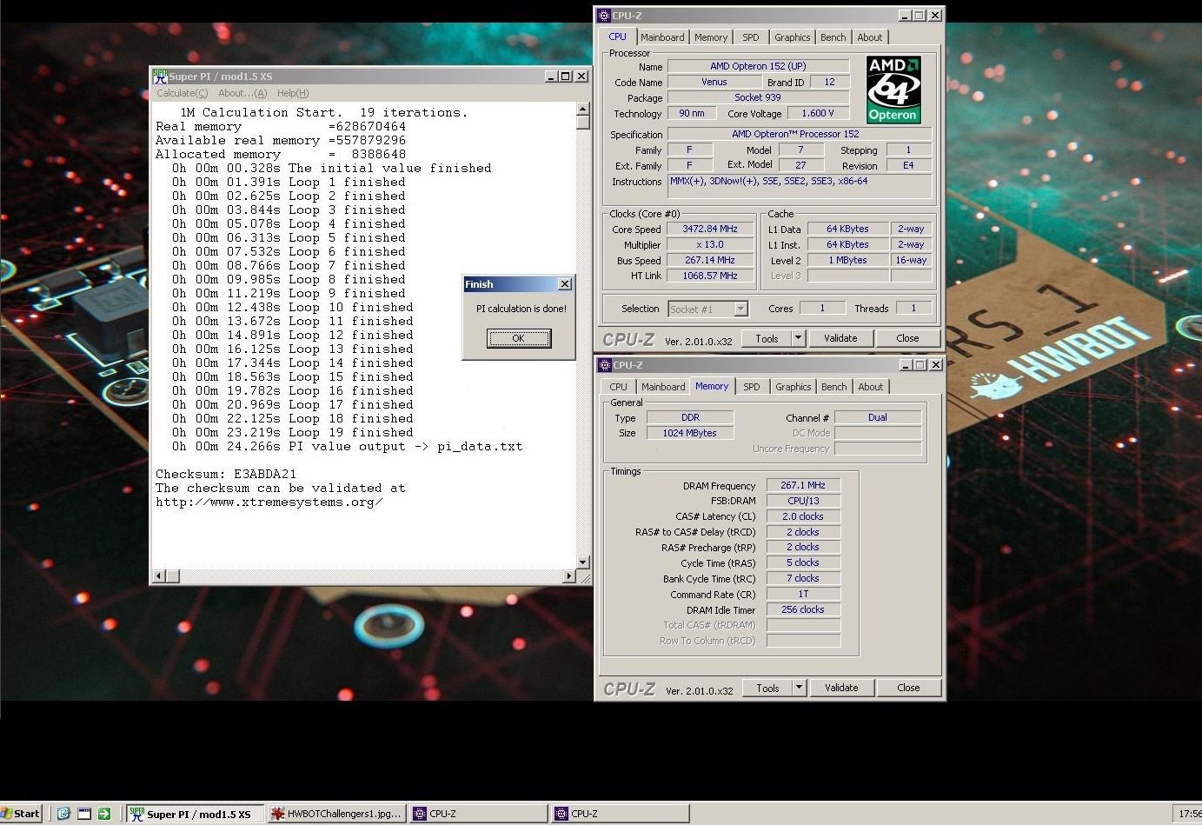The width and height of the screenshot is (1202, 825).
Task: Click the HT Link 1068.57 MHz value
Action: 710,276
